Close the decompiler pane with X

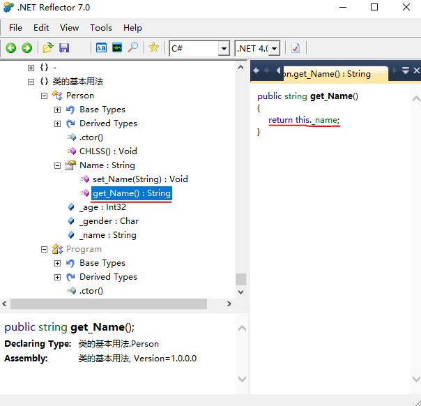tap(416, 70)
